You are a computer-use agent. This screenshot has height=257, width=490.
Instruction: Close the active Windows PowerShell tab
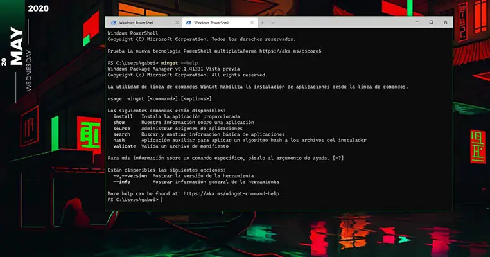pos(252,23)
